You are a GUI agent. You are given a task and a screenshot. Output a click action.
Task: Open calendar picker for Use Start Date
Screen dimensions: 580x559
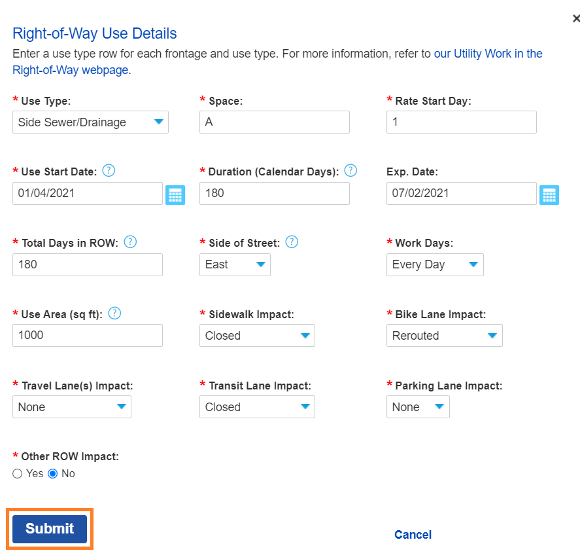(175, 194)
